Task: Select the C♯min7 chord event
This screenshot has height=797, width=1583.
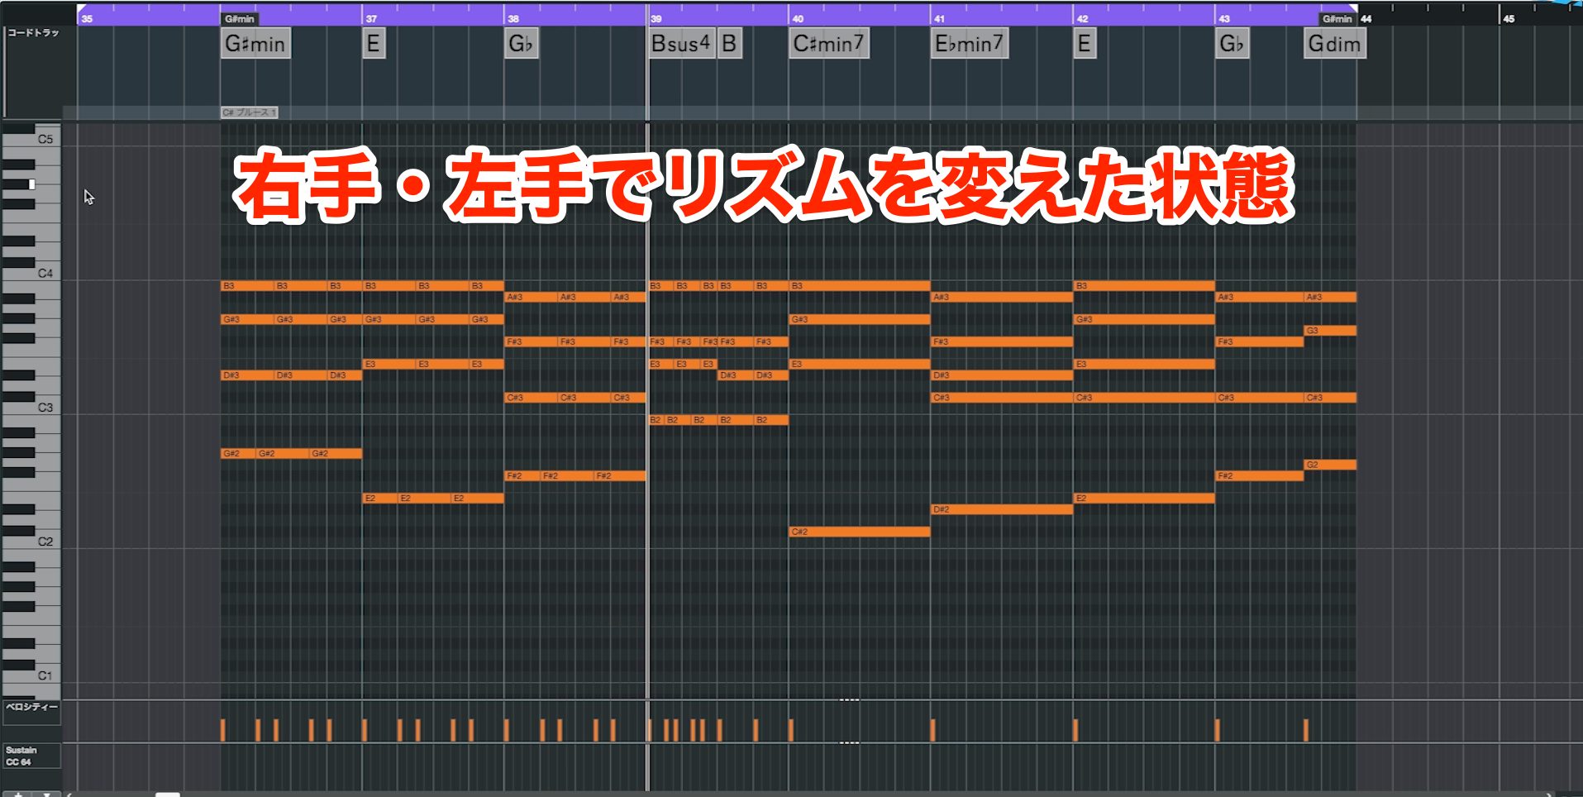Action: pos(829,44)
